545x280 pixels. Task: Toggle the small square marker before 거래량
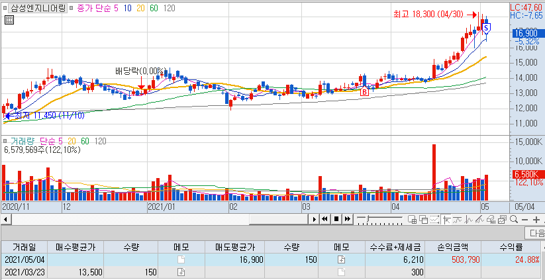tap(5, 142)
